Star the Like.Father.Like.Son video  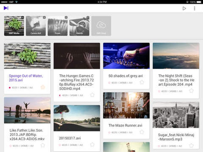pos(43,145)
